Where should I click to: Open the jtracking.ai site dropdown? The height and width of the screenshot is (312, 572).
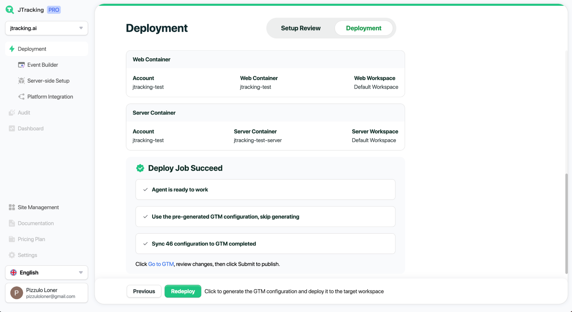tap(47, 28)
